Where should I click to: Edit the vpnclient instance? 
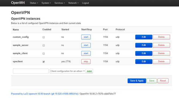tap(144, 62)
